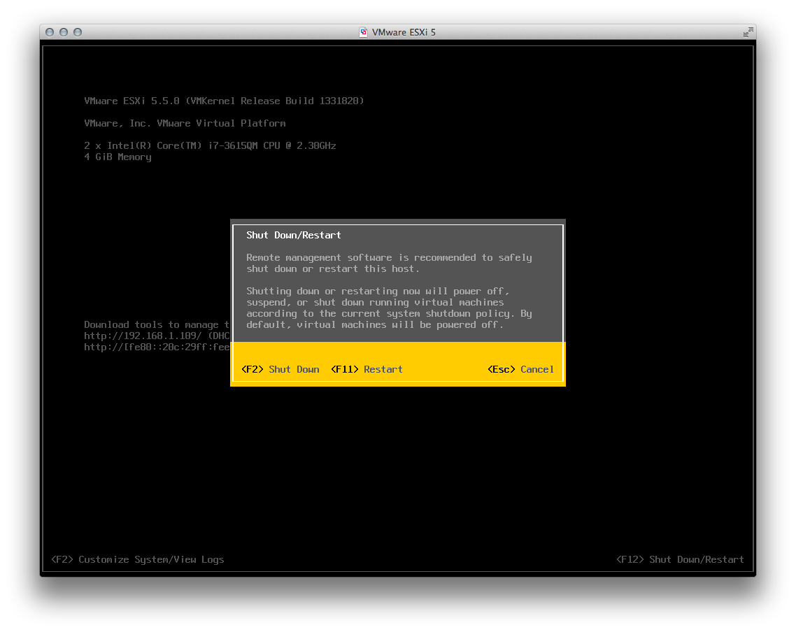Close the VMware ESXi 5 window
The image size is (796, 632).
pos(50,32)
